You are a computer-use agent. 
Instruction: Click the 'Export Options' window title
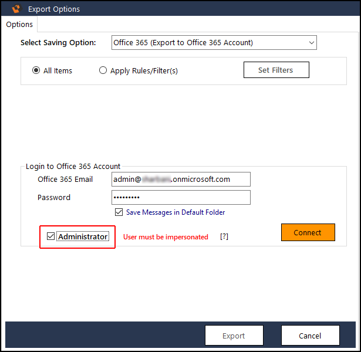click(54, 9)
